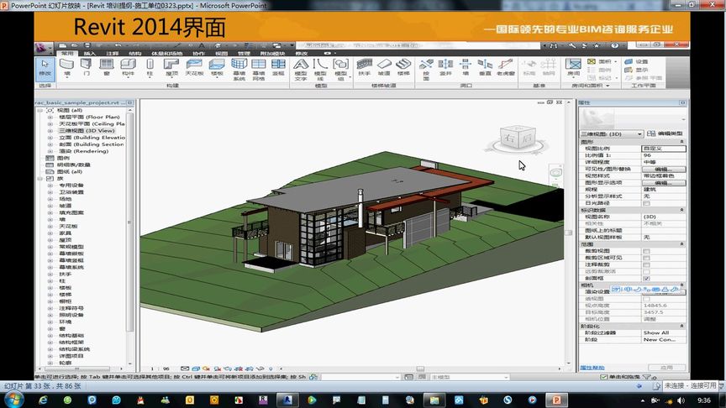This screenshot has height=408, width=726.
Task: Toggle the 裁剪视图 (Crop View) checkbox
Action: click(x=646, y=251)
